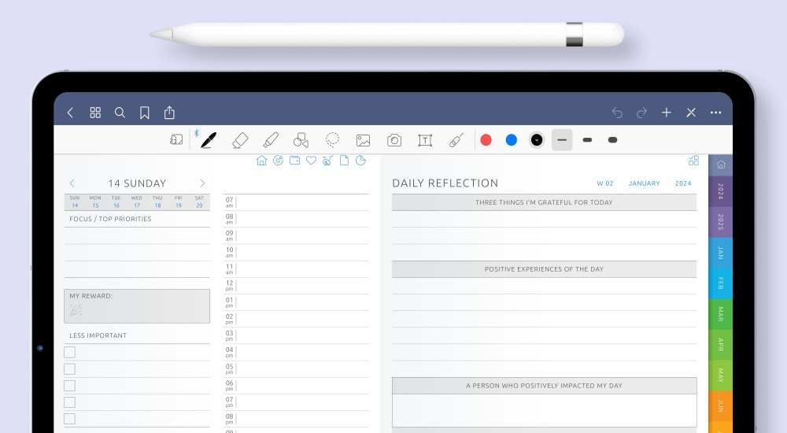
Task: Open the Camera tool
Action: point(394,140)
